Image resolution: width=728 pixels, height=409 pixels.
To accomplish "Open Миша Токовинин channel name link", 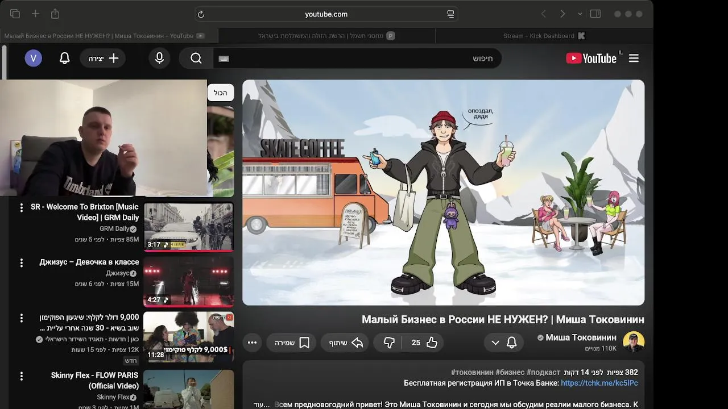I will tap(581, 337).
